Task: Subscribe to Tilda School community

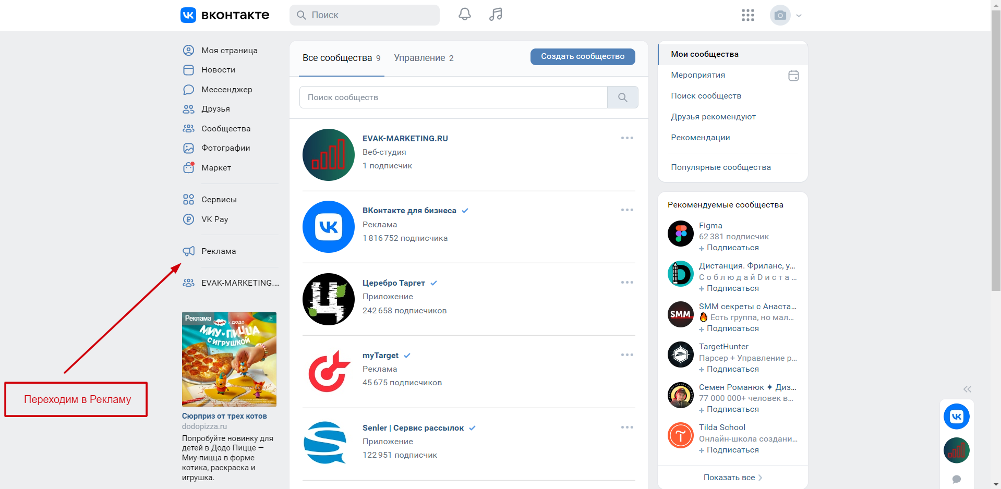Action: point(729,450)
